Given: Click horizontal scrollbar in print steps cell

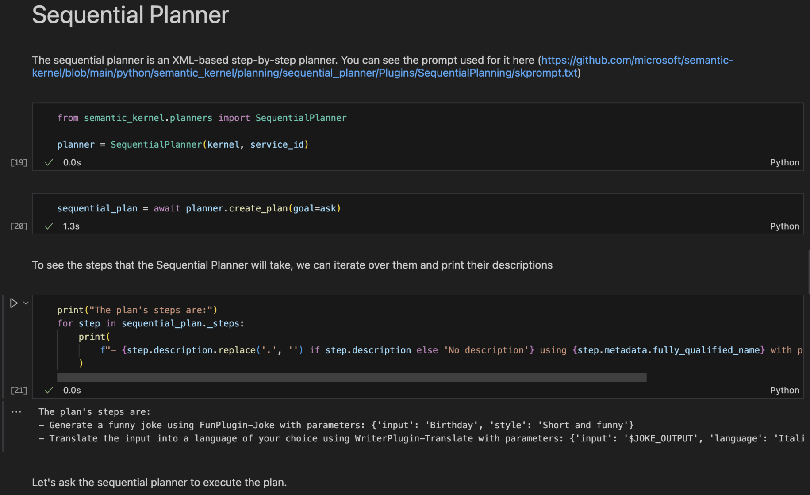Looking at the screenshot, I should click(x=352, y=377).
